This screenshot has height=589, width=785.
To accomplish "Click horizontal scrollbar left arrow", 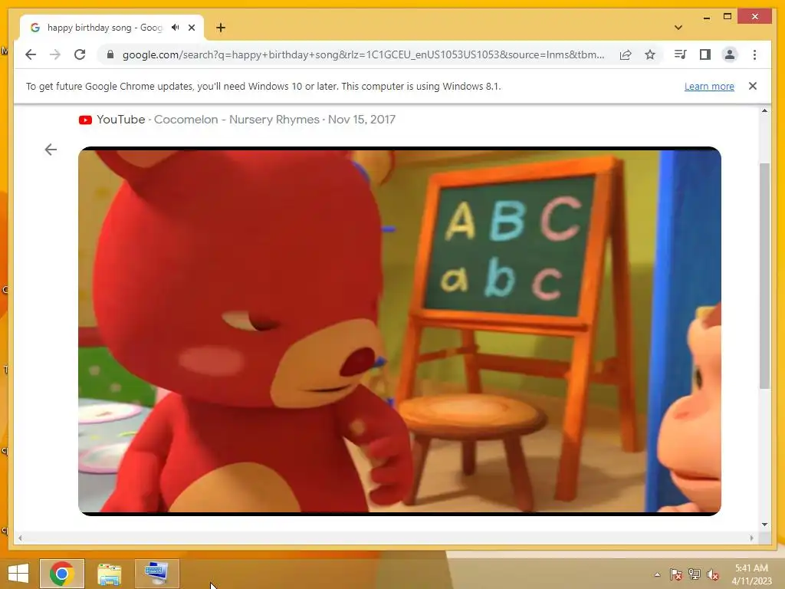I will (x=20, y=538).
